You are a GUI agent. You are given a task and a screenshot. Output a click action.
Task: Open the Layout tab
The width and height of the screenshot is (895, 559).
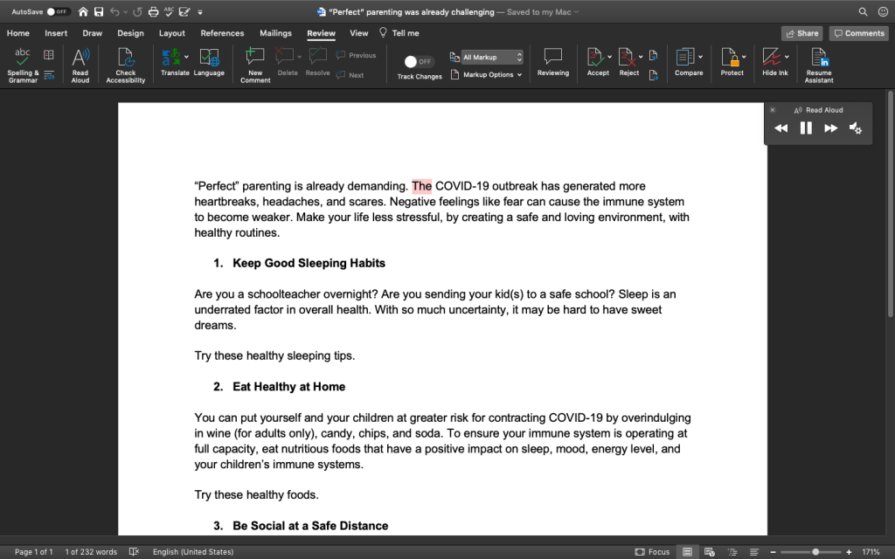point(172,33)
